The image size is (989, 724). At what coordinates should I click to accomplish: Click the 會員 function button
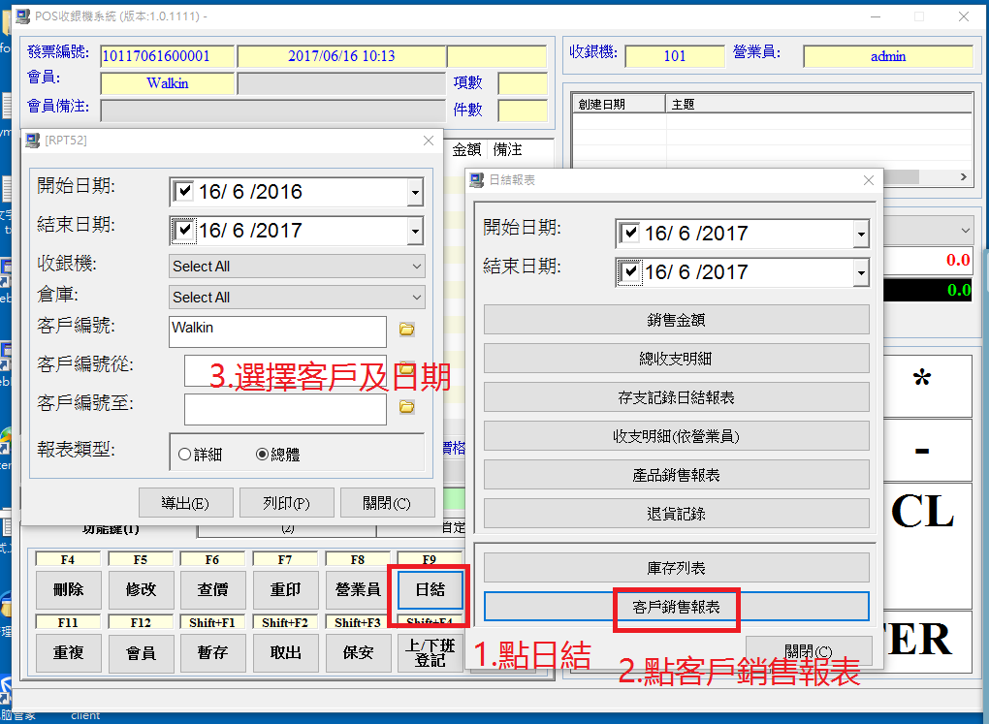[x=141, y=652]
